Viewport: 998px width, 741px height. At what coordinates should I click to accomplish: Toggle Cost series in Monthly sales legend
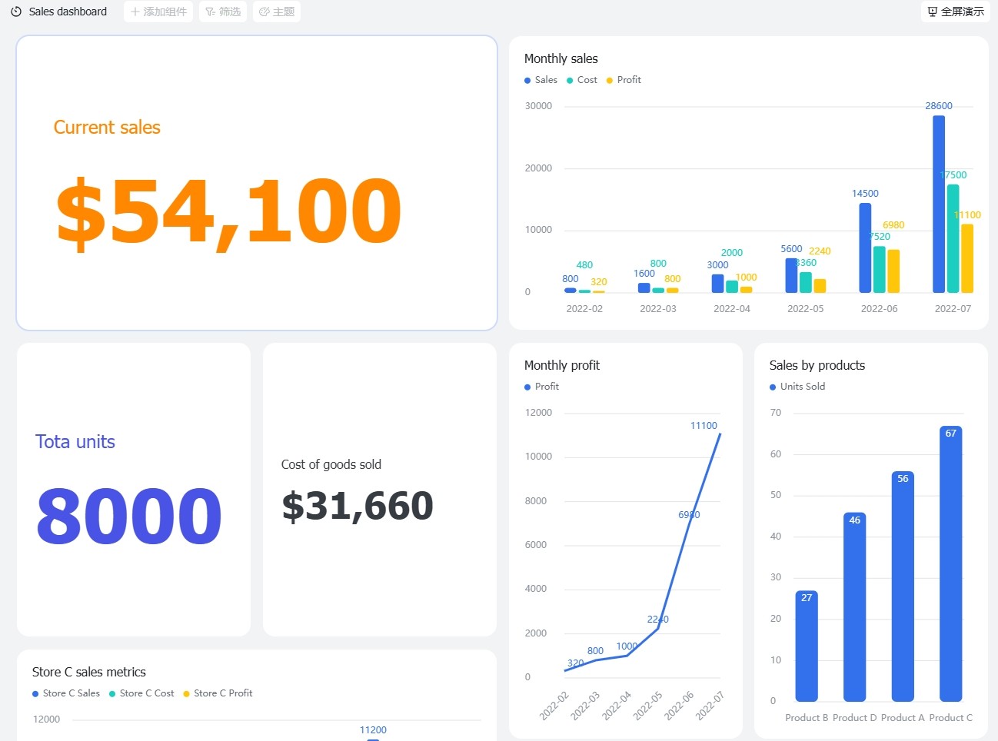tap(582, 80)
